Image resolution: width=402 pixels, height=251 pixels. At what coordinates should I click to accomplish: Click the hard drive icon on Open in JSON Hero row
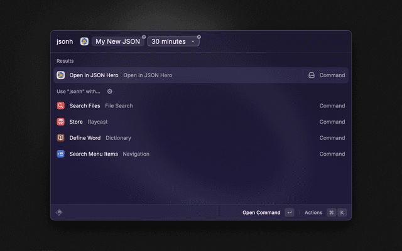point(311,75)
